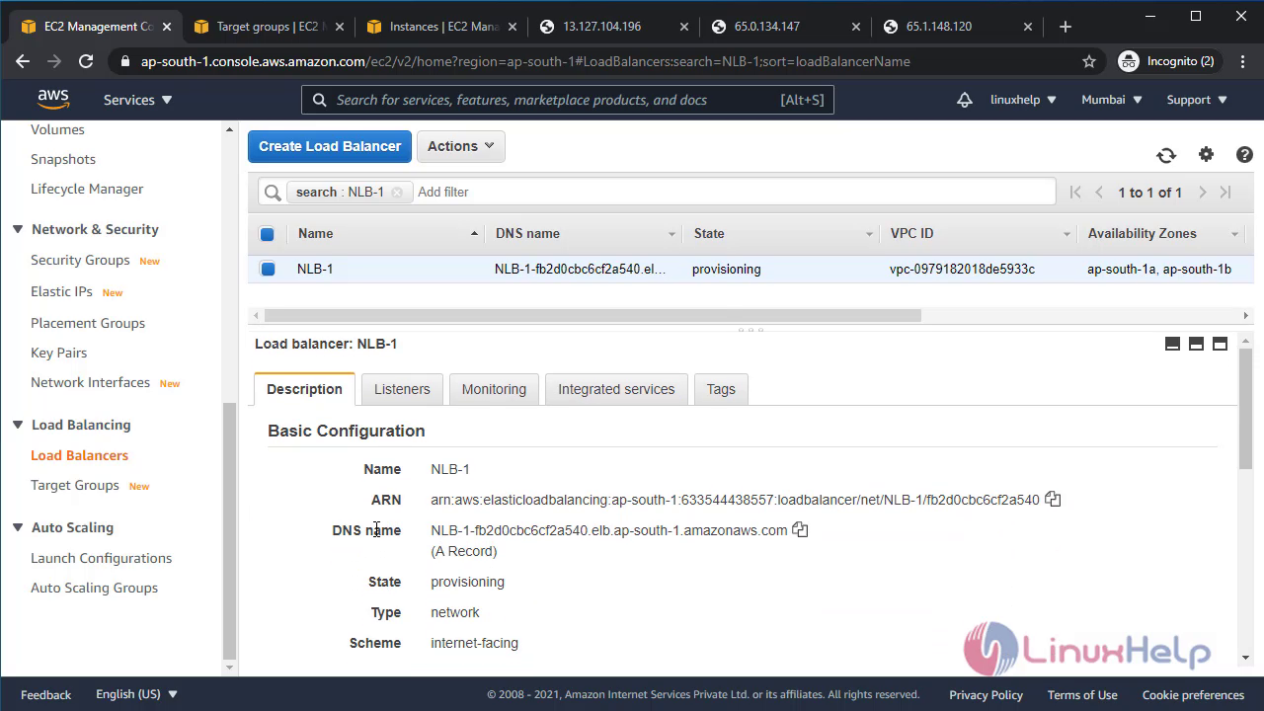The width and height of the screenshot is (1264, 711).
Task: Open the Actions dropdown
Action: (x=461, y=146)
